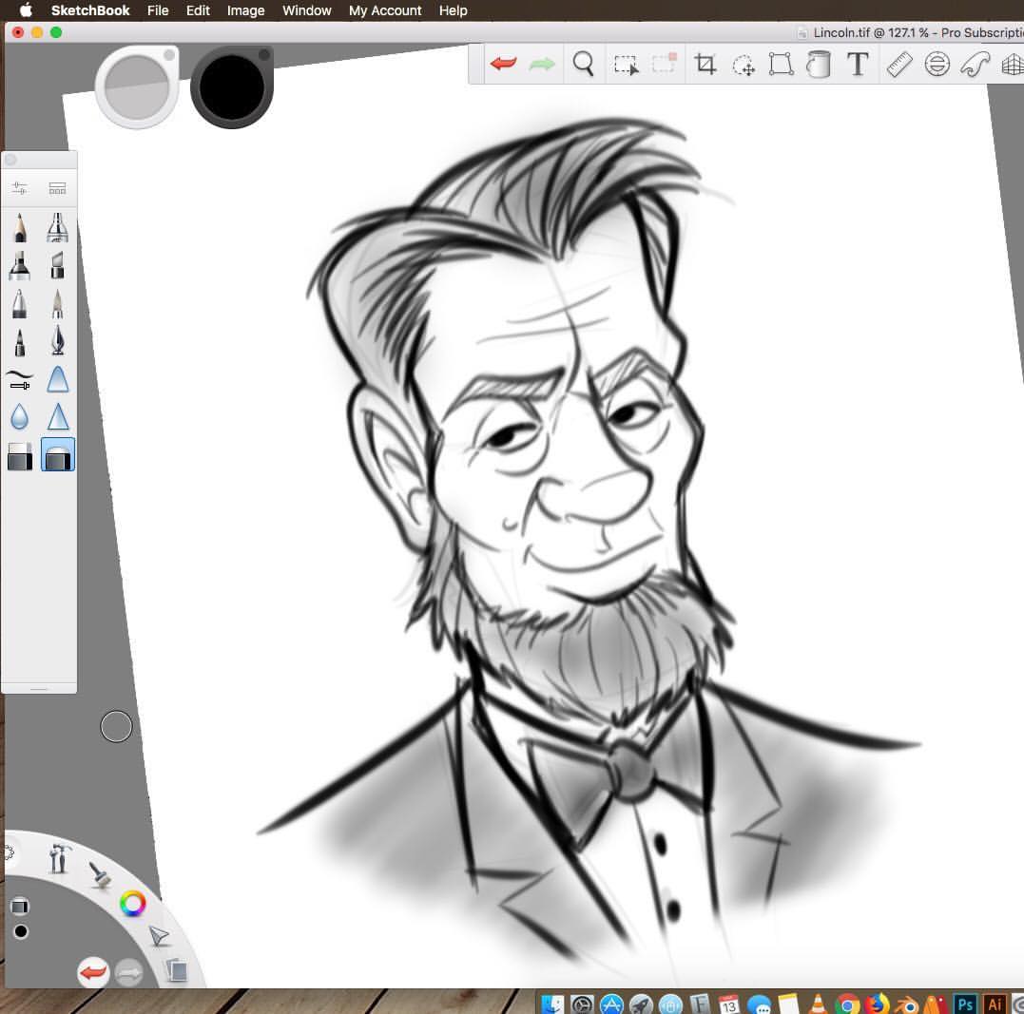Open the gray Brush puck
Viewport: 1024px width, 1014px height.
[137, 86]
